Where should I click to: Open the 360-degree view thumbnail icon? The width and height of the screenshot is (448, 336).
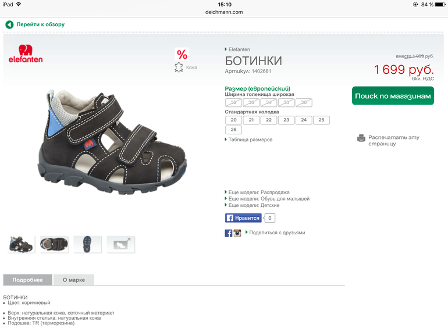[120, 244]
